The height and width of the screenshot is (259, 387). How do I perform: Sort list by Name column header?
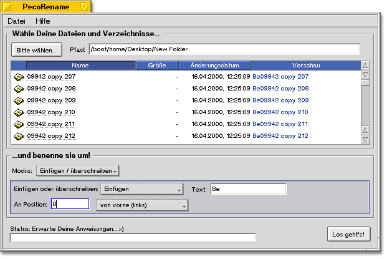(80, 66)
